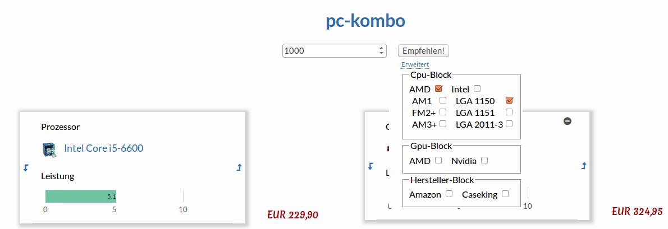This screenshot has height=229, width=668.
Task: Click the down arrow on second card's left edge
Action: [x=370, y=166]
